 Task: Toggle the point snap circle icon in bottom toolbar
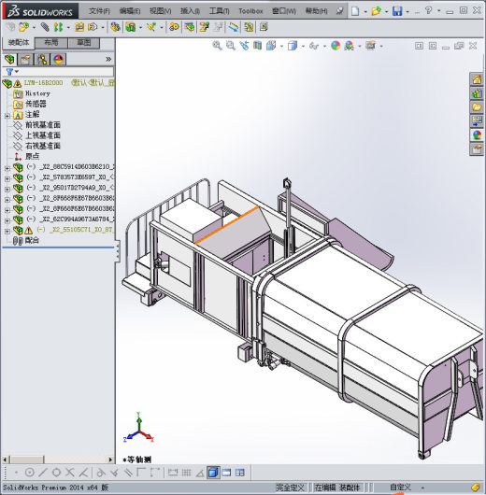click(29, 473)
